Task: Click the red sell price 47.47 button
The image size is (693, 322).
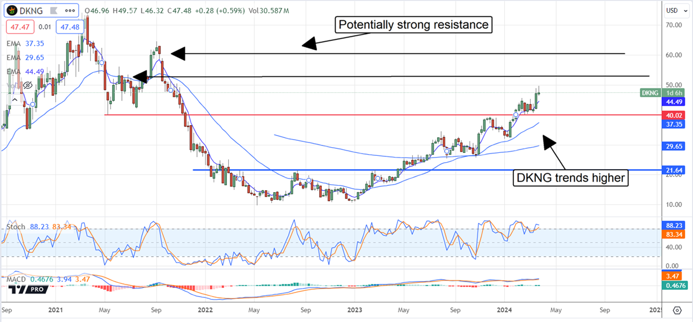Action: coord(19,27)
